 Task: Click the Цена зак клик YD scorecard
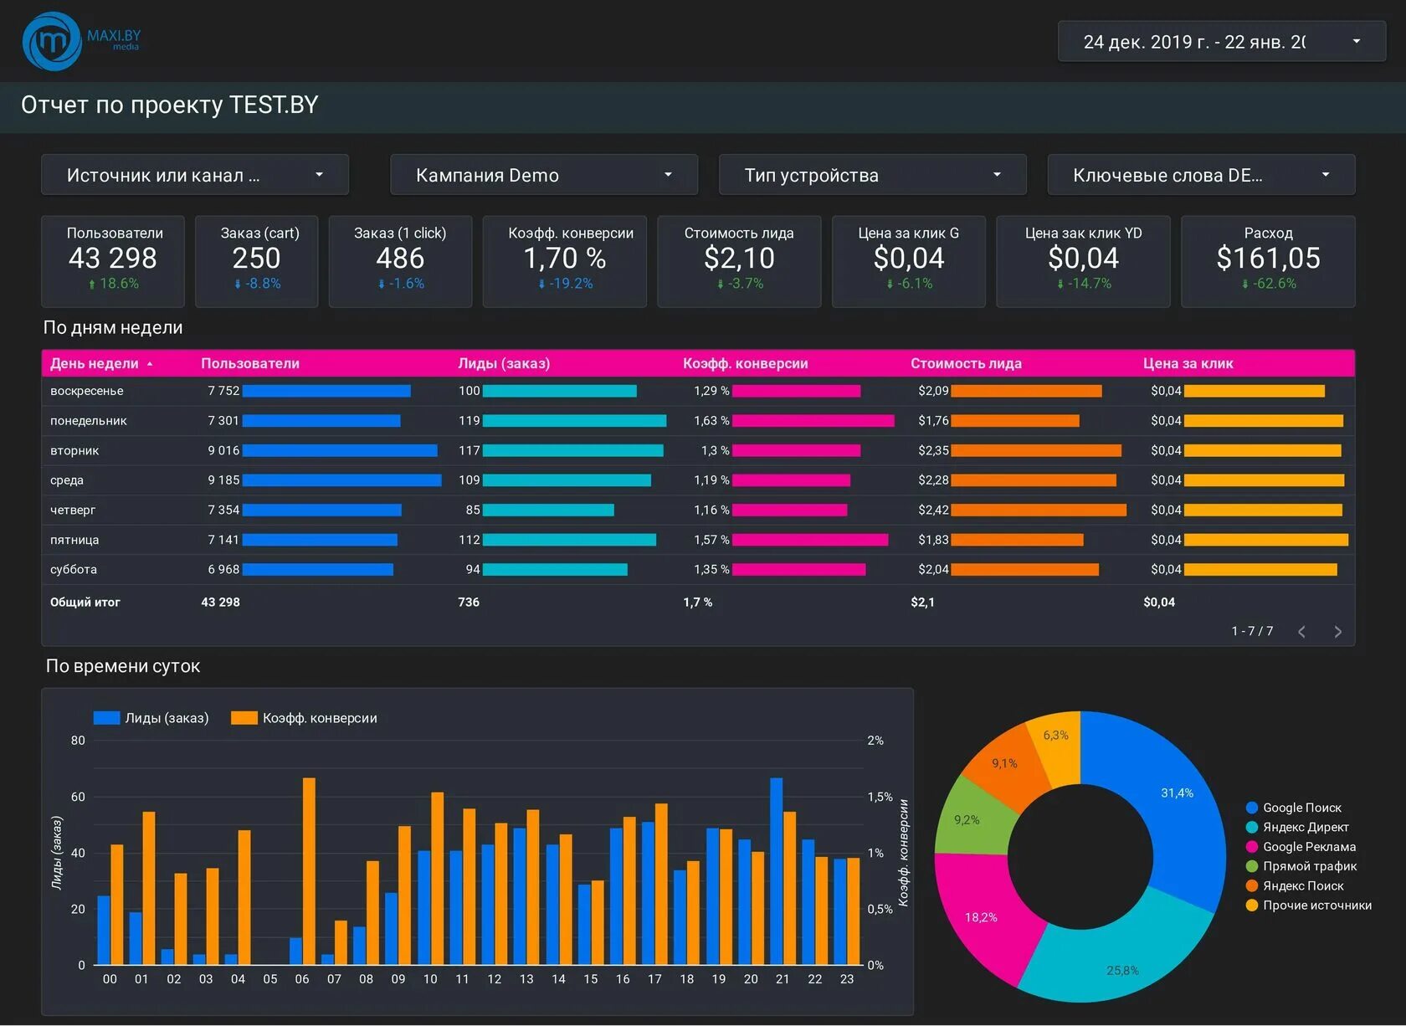click(1083, 261)
